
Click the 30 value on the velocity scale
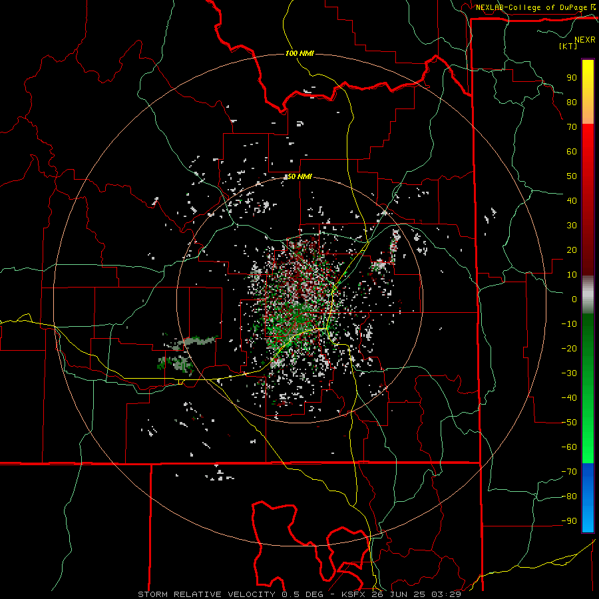[572, 226]
